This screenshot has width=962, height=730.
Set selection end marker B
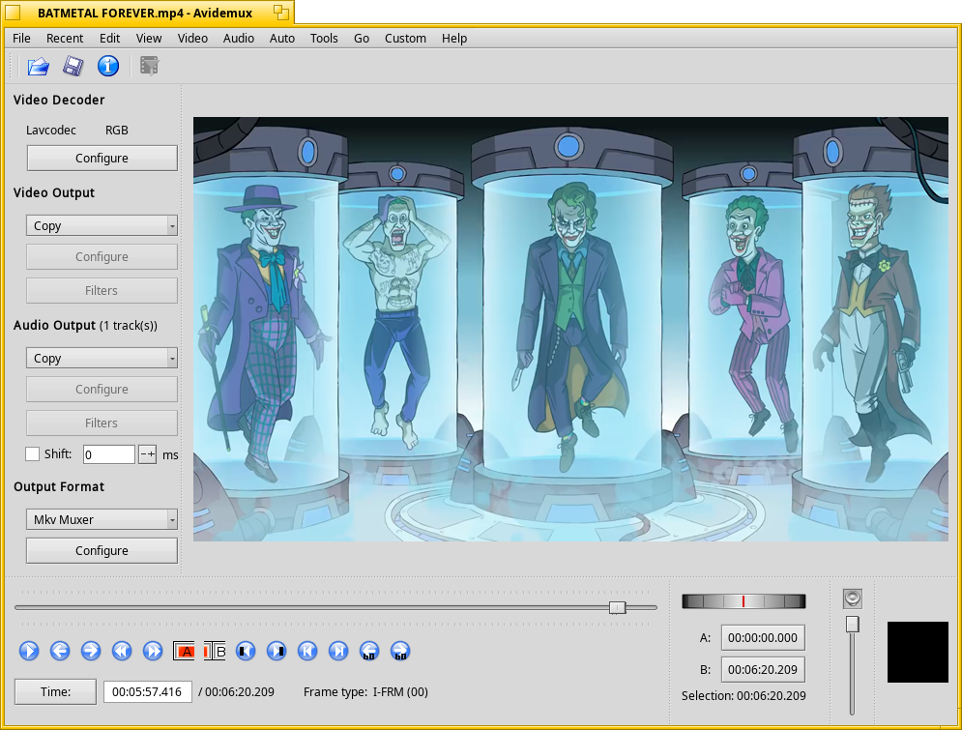click(x=215, y=651)
